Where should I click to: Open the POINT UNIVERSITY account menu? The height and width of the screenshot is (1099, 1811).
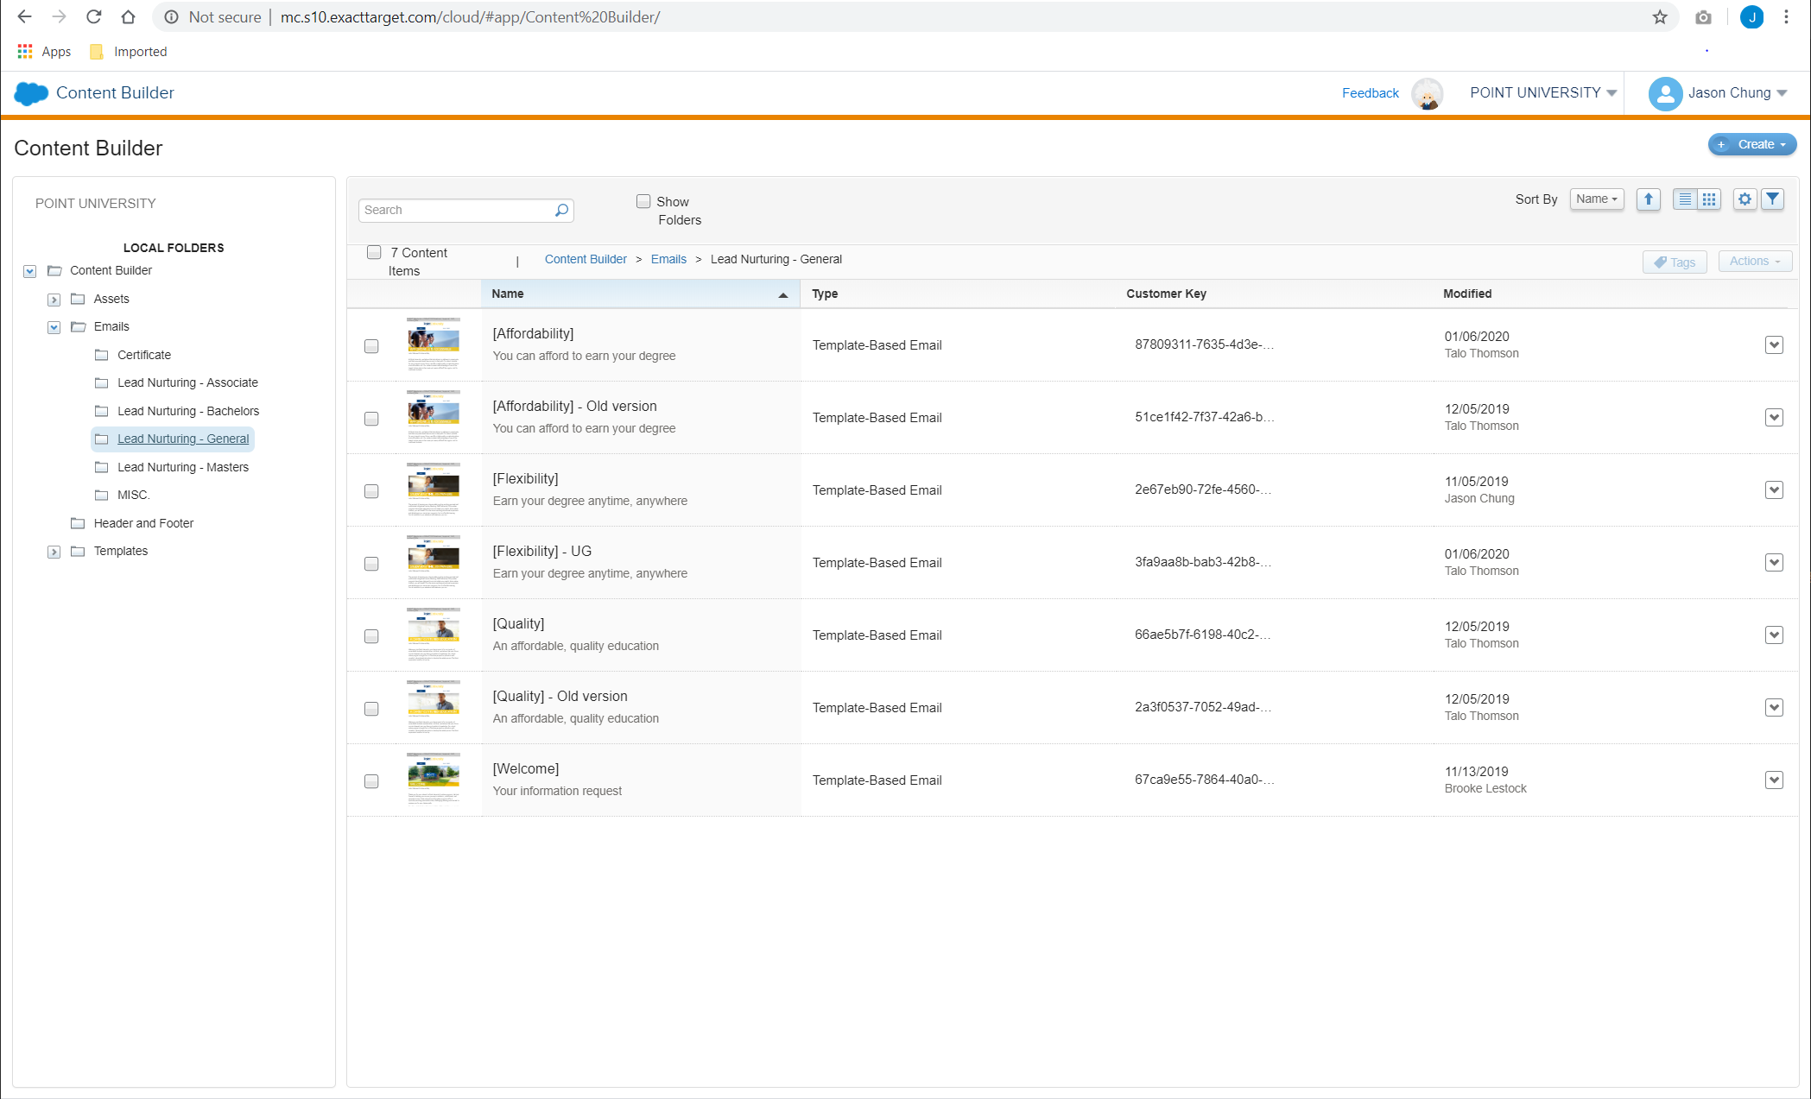click(x=1542, y=92)
